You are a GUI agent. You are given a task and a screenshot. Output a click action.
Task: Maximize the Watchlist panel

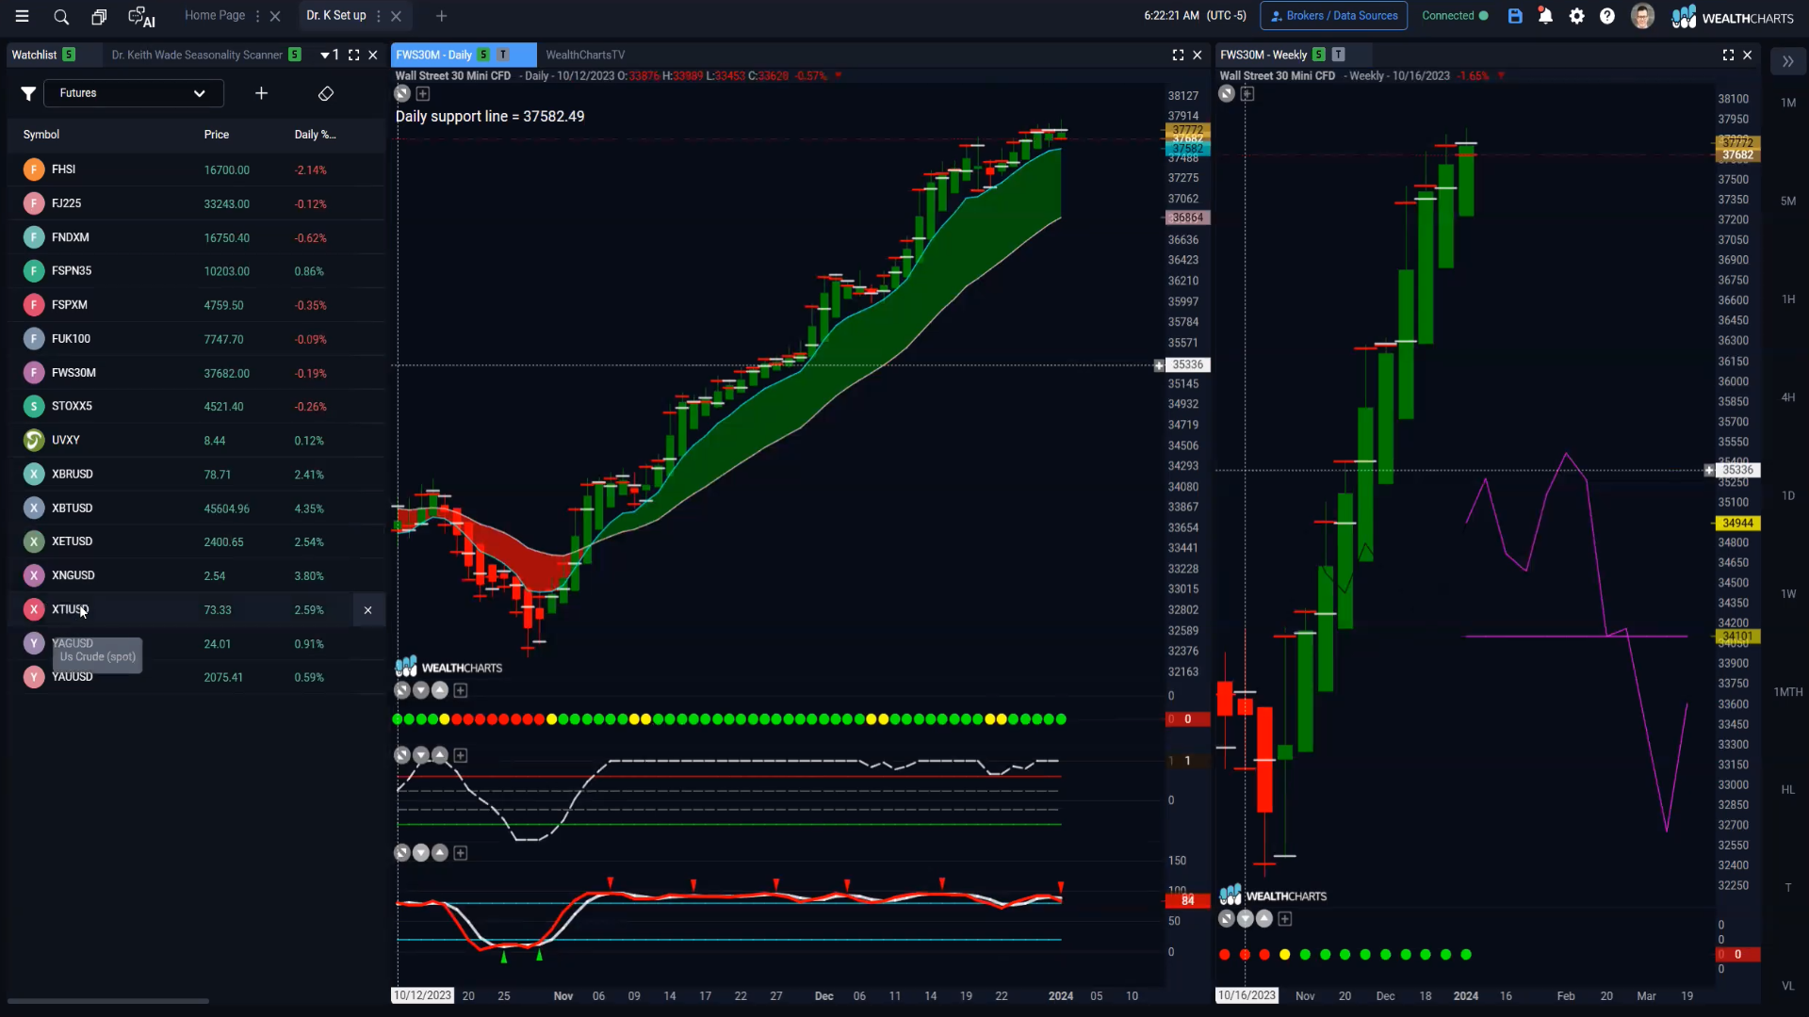point(353,55)
